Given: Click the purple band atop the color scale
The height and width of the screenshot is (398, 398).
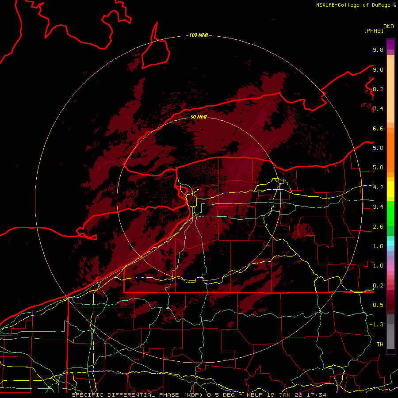Looking at the screenshot, I should (x=390, y=44).
